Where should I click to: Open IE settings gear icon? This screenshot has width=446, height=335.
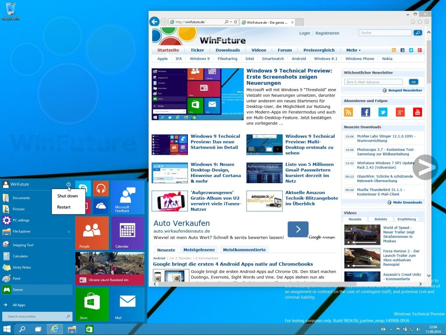pos(427,22)
